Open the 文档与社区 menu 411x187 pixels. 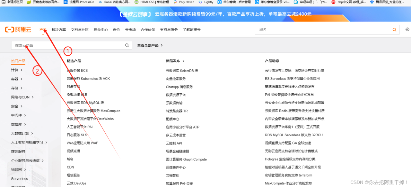click(x=80, y=30)
